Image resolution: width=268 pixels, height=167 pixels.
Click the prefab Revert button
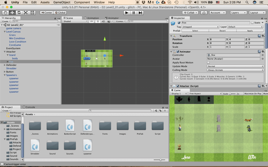click(x=223, y=31)
